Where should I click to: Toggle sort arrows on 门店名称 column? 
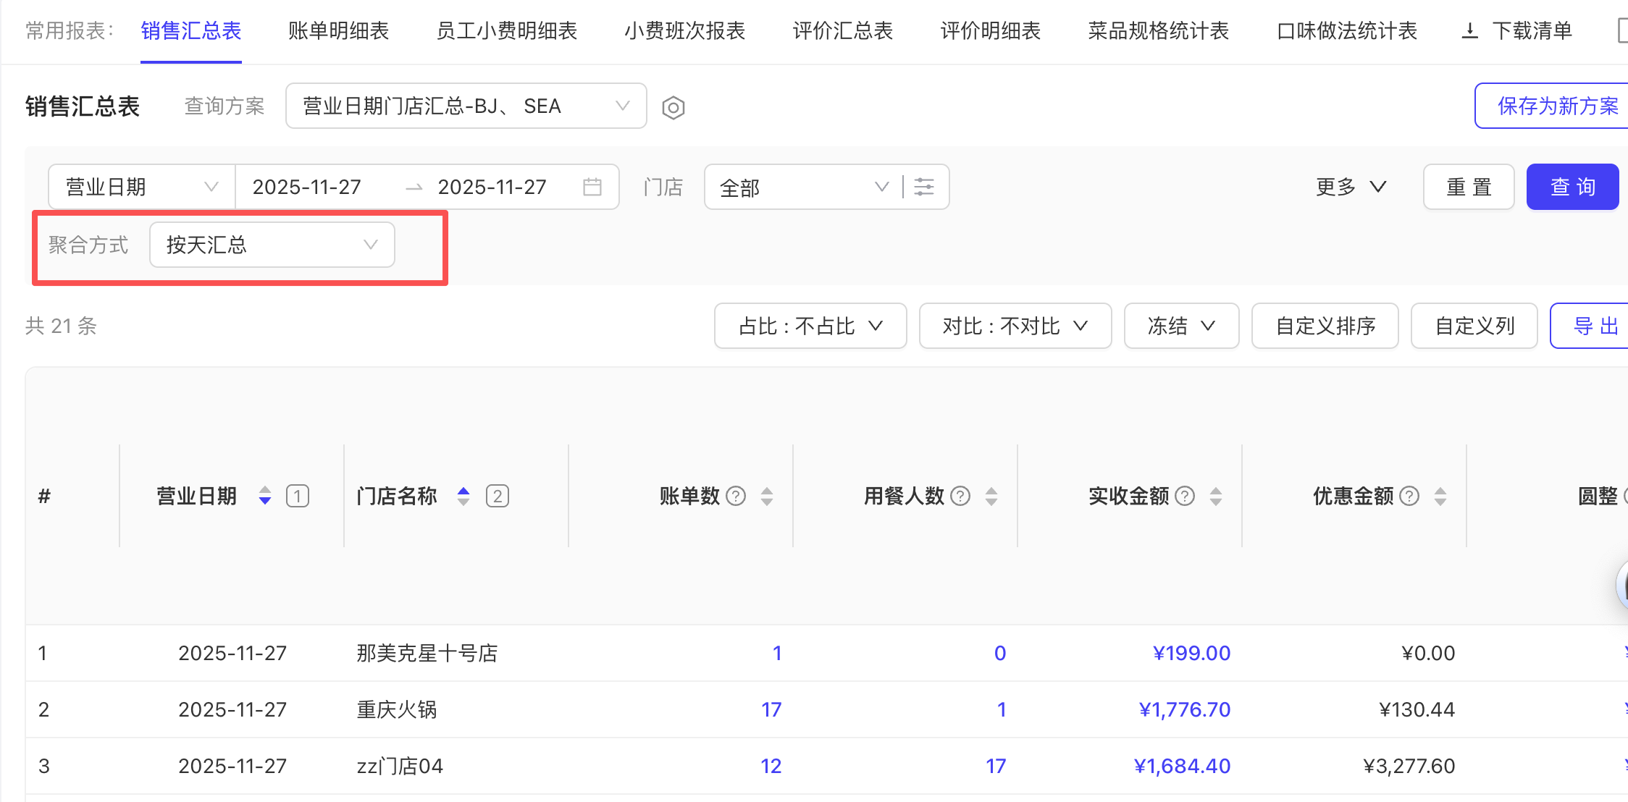click(x=463, y=496)
